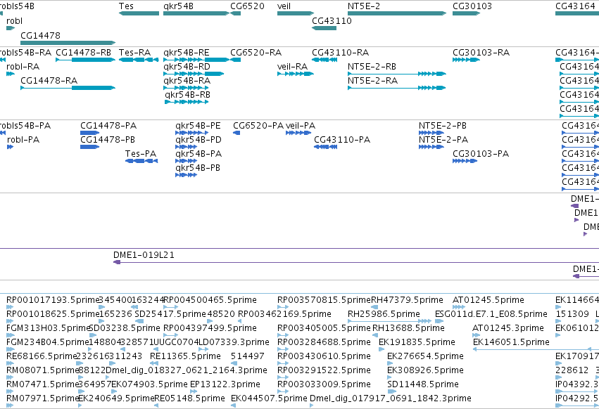Select transcript CG6520-RA

(x=235, y=60)
